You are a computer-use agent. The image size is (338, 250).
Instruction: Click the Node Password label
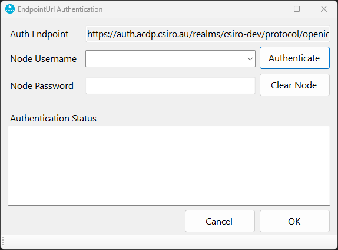click(x=42, y=86)
